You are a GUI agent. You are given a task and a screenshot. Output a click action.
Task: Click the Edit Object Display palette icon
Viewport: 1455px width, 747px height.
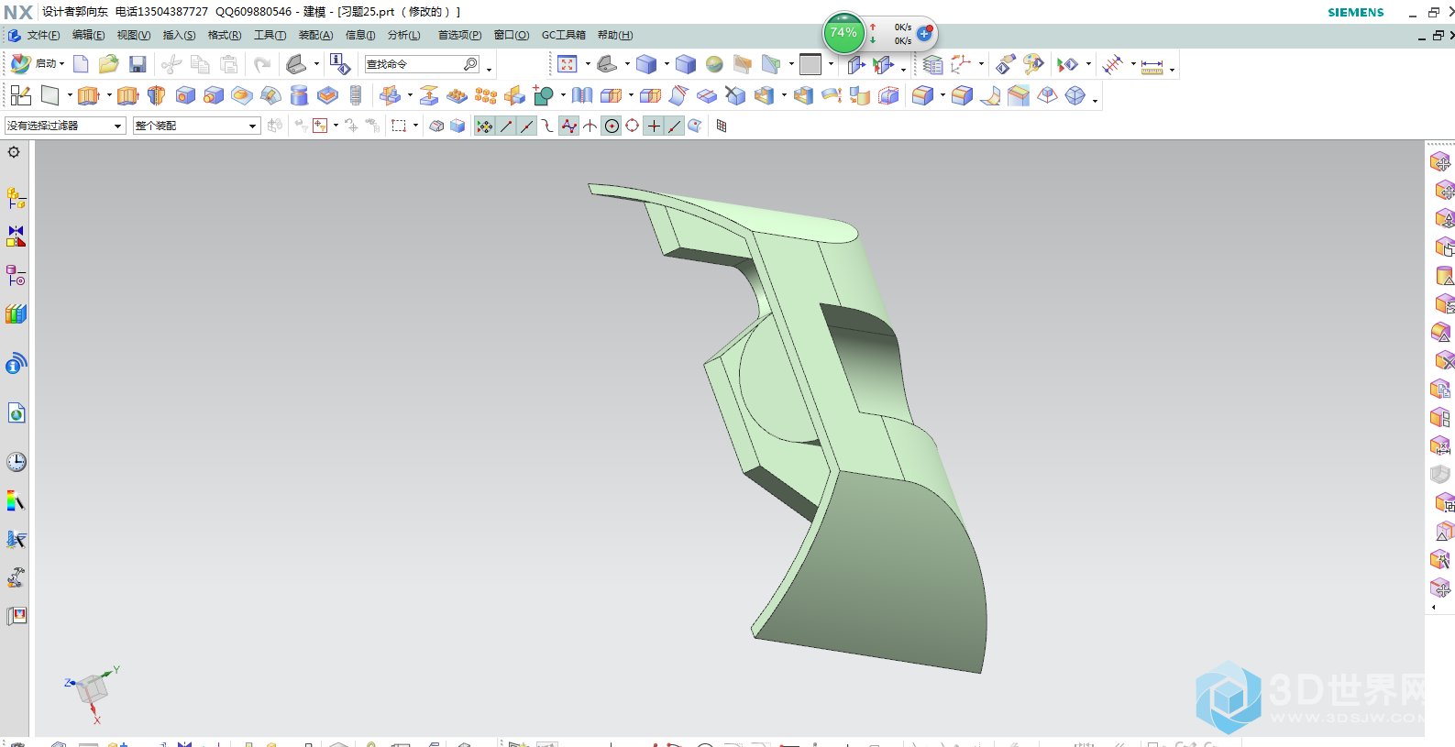(x=1033, y=64)
